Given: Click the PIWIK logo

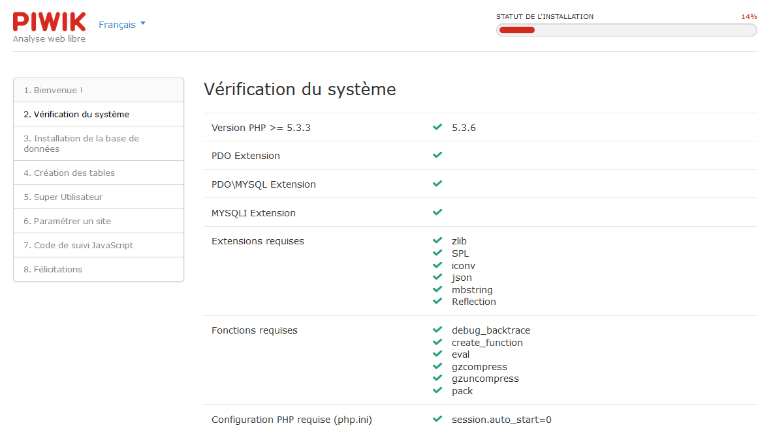Looking at the screenshot, I should (x=50, y=22).
